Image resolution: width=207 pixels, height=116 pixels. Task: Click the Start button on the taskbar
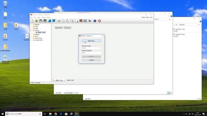pyautogui.click(x=3, y=114)
